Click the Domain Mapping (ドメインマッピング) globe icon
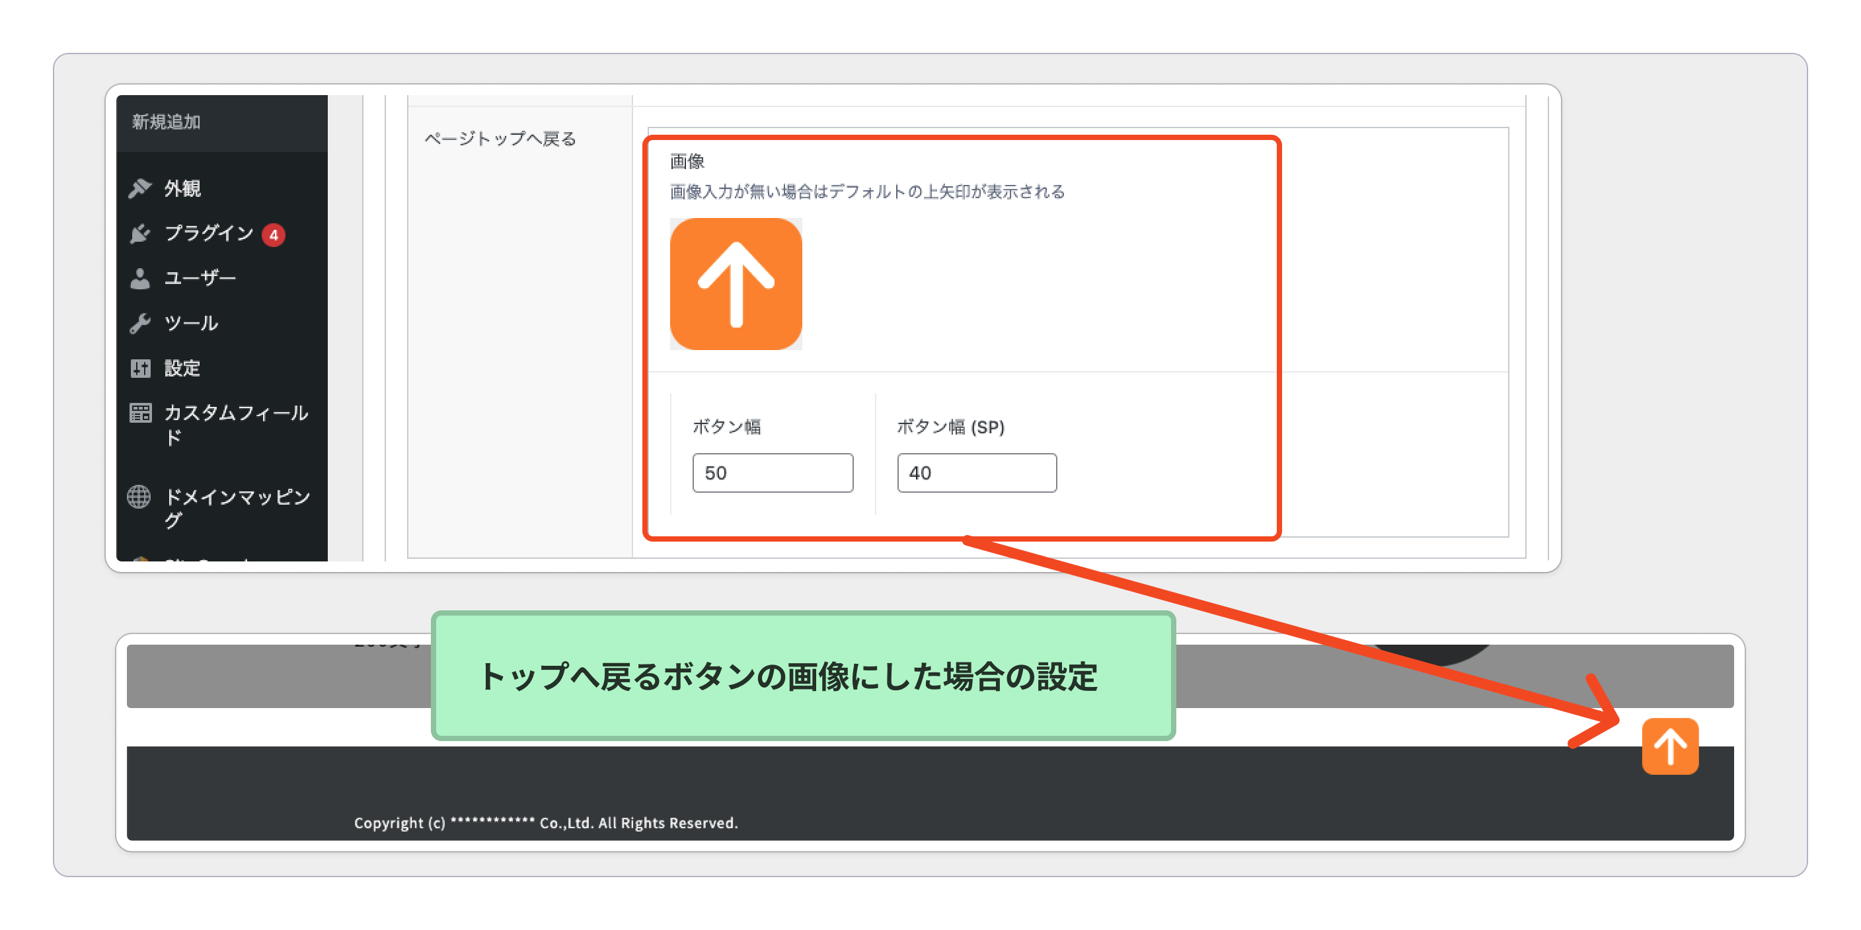The width and height of the screenshot is (1861, 930). tap(139, 497)
